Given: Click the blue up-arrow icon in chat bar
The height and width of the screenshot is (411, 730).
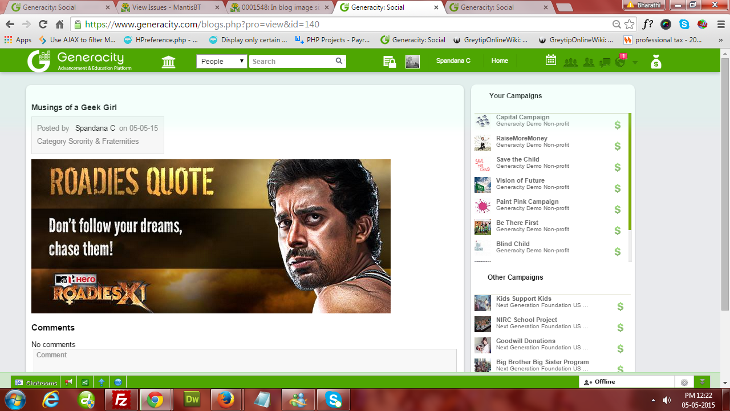Looking at the screenshot, I should coord(102,382).
